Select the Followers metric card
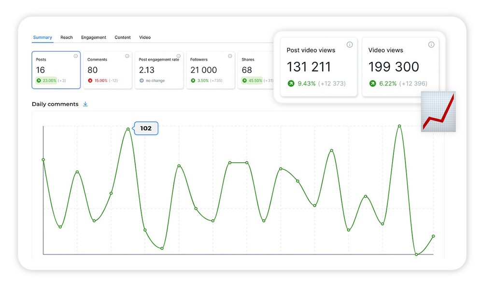 (x=210, y=70)
